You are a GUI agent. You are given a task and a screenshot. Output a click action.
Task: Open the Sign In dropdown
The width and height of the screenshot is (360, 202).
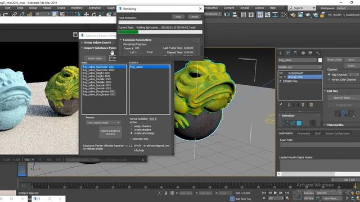pos(301,8)
